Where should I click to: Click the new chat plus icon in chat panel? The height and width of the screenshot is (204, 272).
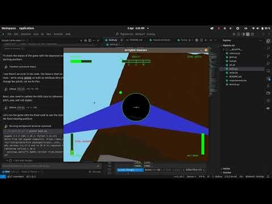coord(81,40)
